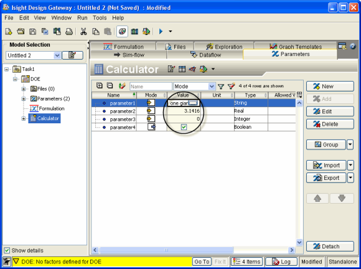
Task: Switch to the Exploration tab
Action: click(224, 47)
